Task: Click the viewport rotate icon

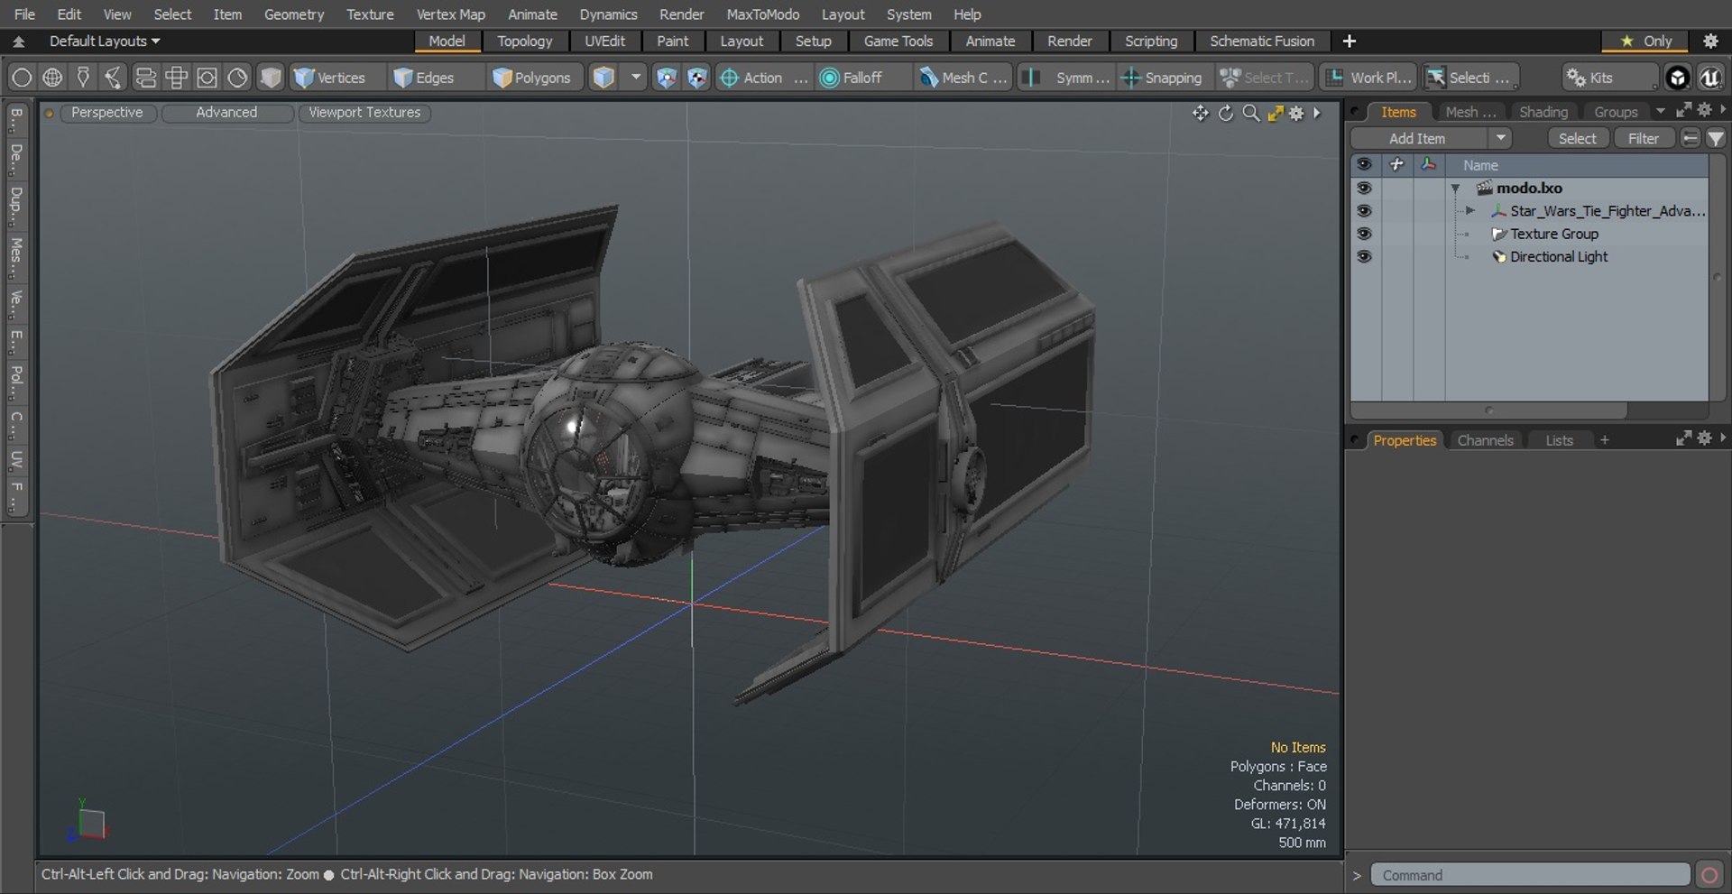Action: coord(1225,113)
